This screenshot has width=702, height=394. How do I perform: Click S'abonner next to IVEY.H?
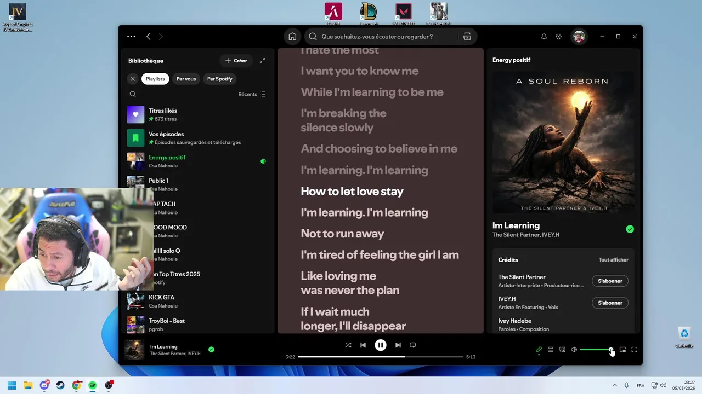[x=610, y=303]
